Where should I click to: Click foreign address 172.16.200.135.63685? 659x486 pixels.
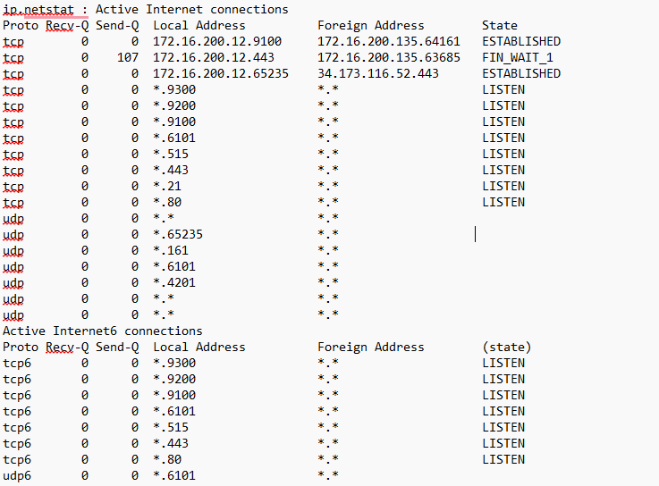pyautogui.click(x=389, y=57)
